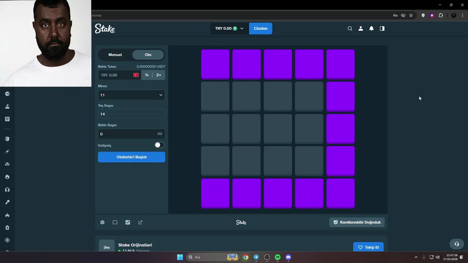
Task: Open the Mines count dropdown showing 11
Action: click(x=132, y=95)
